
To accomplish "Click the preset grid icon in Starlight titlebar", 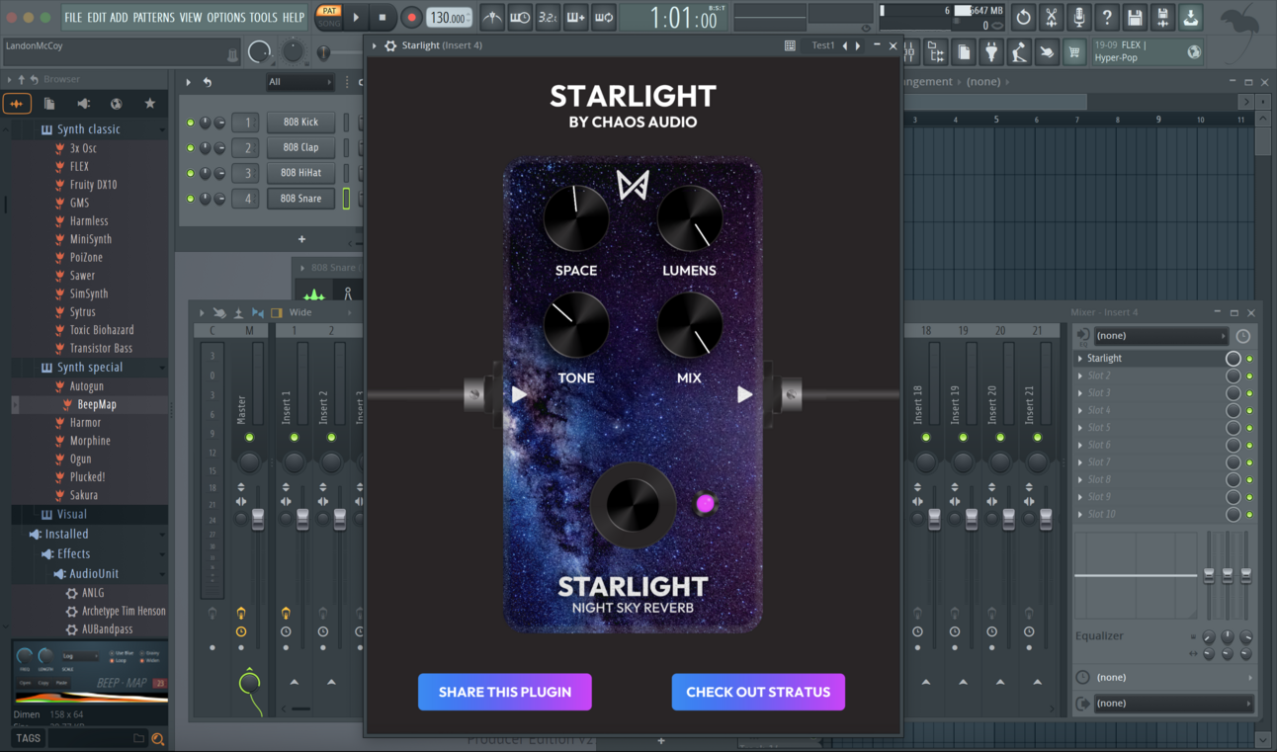I will [x=790, y=45].
